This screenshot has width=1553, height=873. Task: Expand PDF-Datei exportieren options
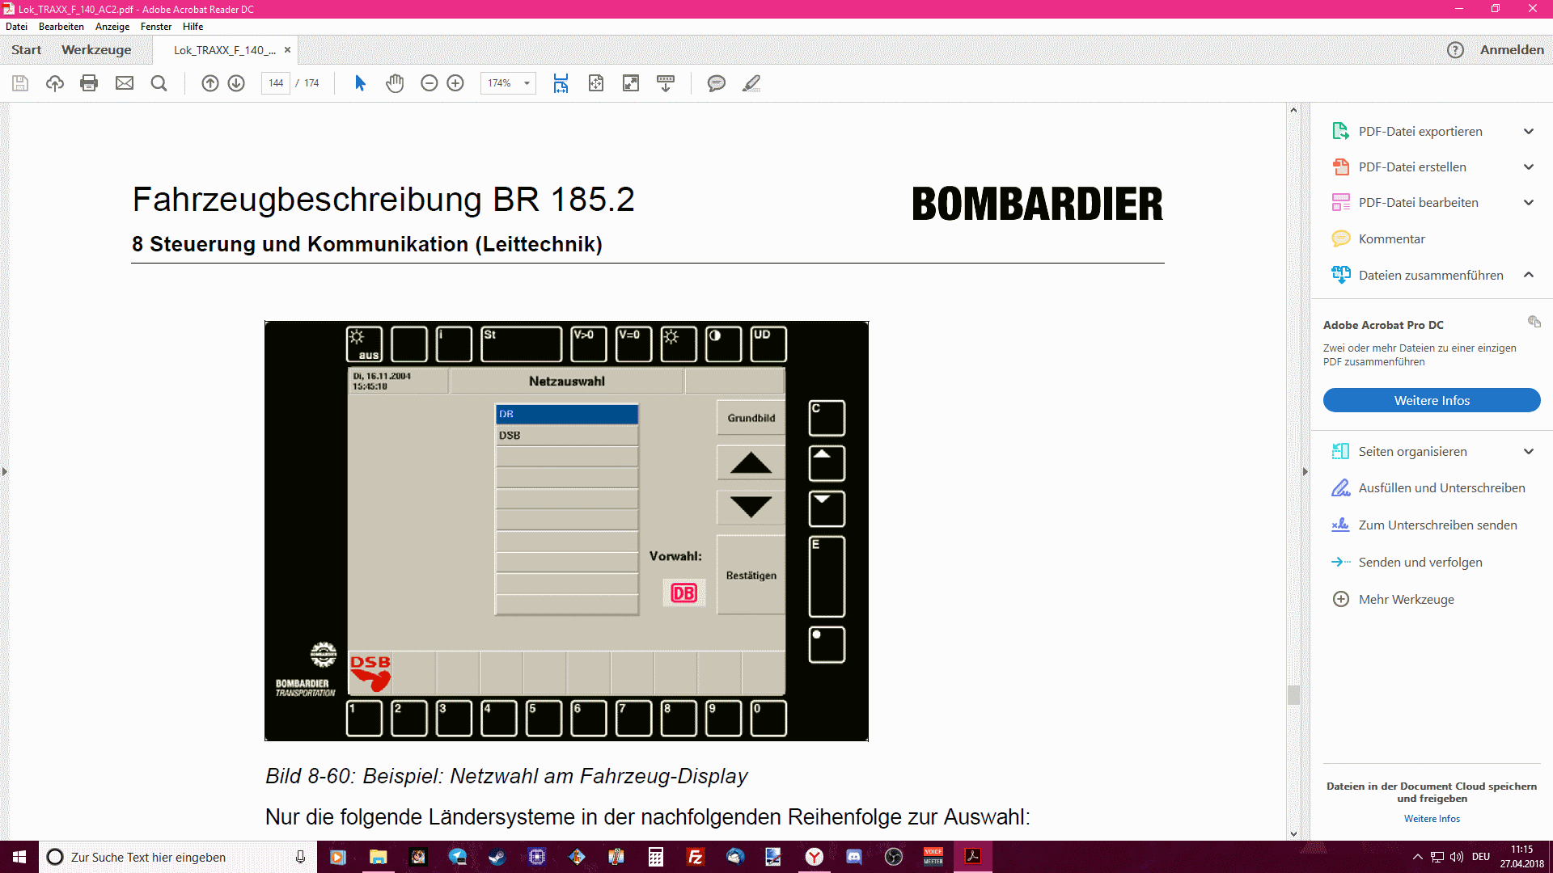coord(1528,131)
